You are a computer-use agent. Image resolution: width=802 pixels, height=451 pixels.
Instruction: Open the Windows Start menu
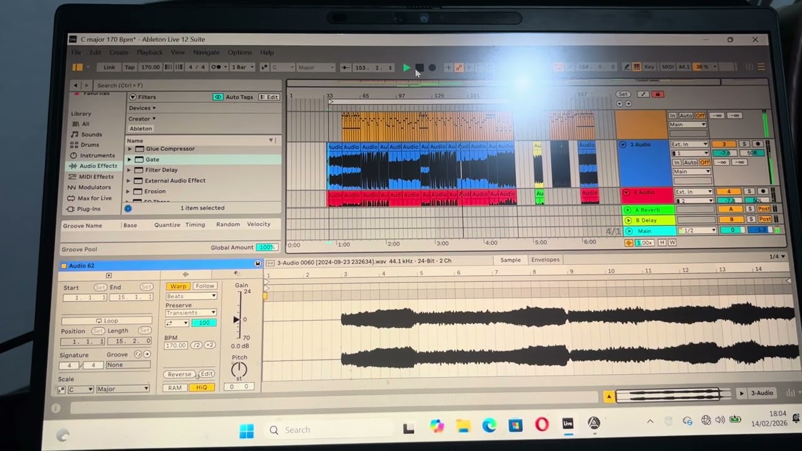[247, 430]
